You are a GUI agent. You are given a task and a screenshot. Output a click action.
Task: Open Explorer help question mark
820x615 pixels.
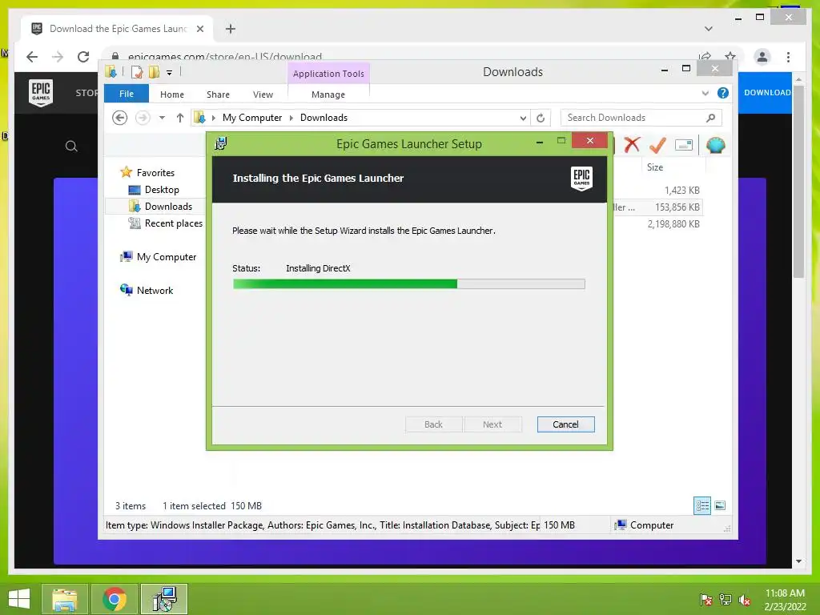tap(723, 93)
